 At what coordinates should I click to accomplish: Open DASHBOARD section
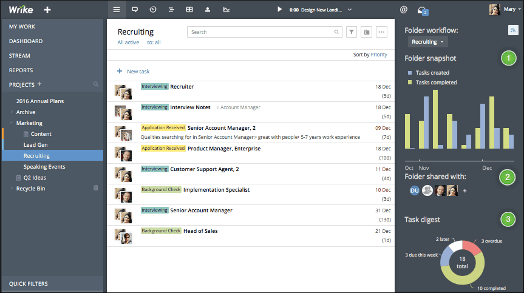(26, 41)
